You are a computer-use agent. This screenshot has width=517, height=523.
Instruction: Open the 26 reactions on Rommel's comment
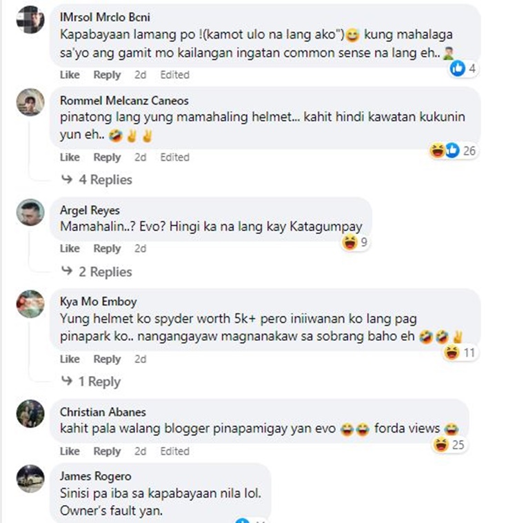tap(453, 151)
